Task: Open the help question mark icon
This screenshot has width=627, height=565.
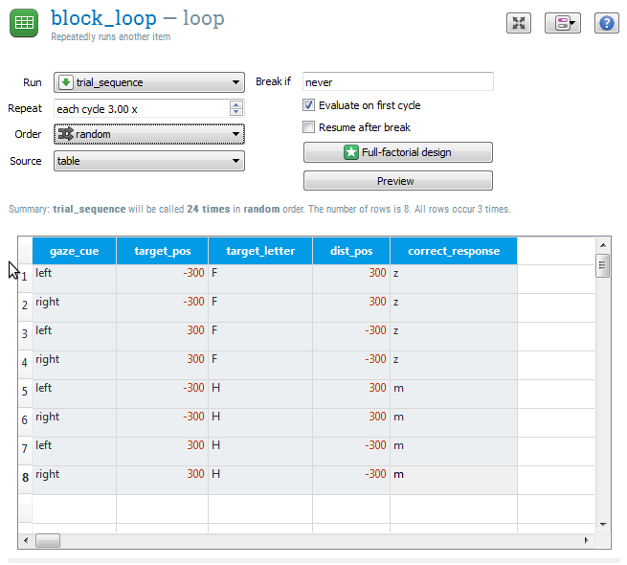Action: click(x=606, y=24)
